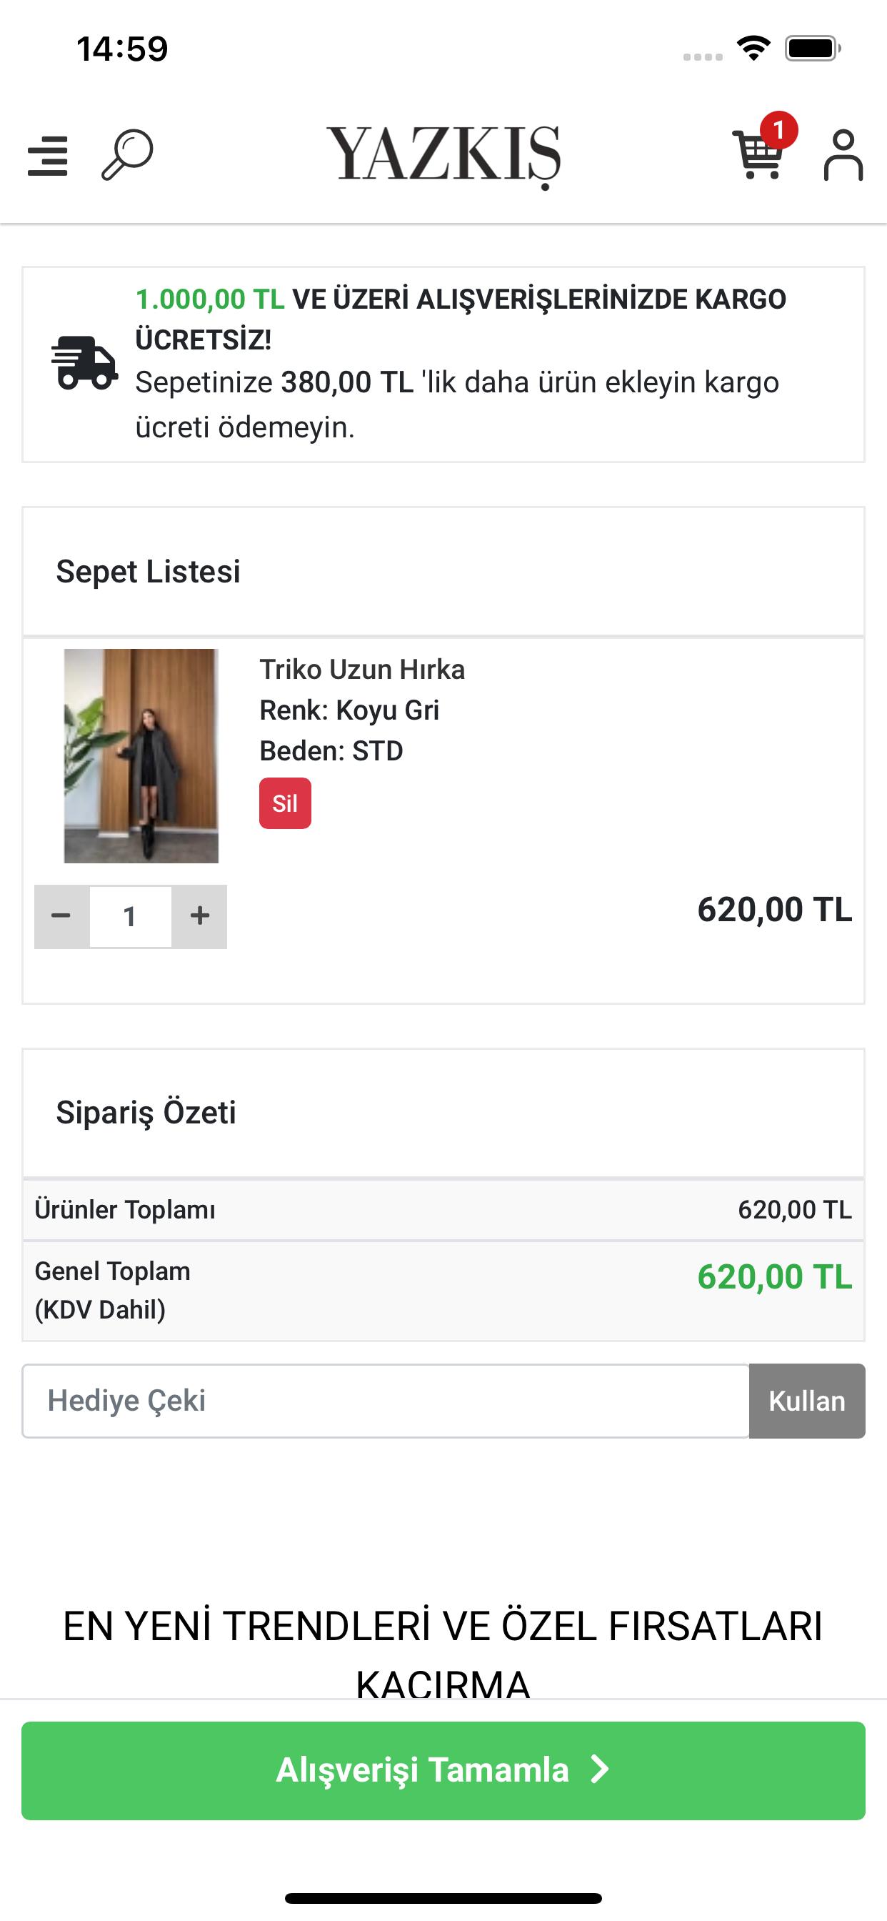Select the quantity number field
This screenshot has height=1921, width=887.
click(x=131, y=916)
